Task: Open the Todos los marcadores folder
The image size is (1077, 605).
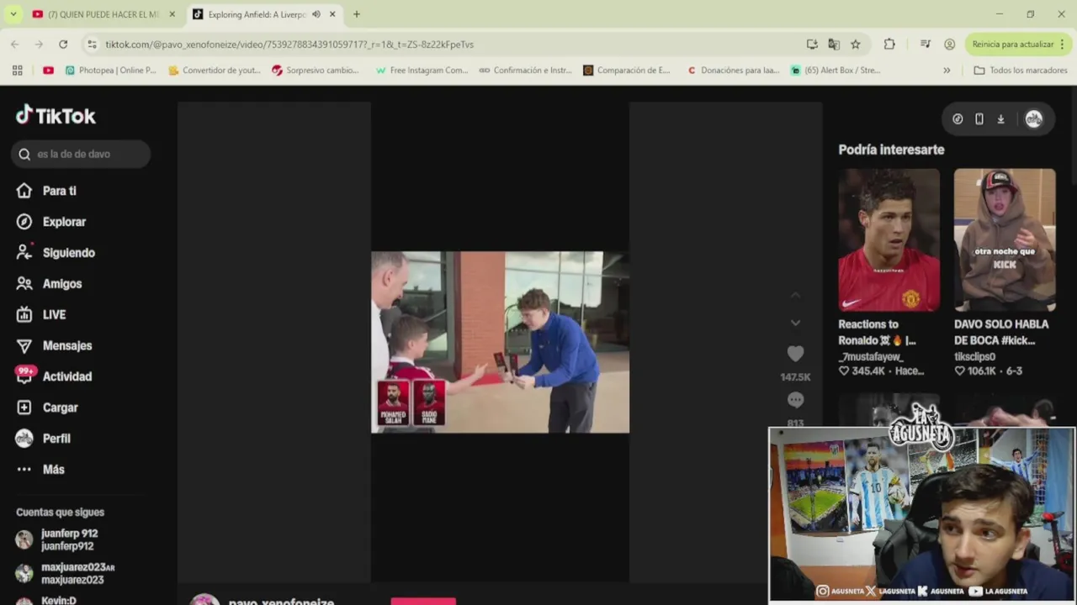Action: point(1020,71)
